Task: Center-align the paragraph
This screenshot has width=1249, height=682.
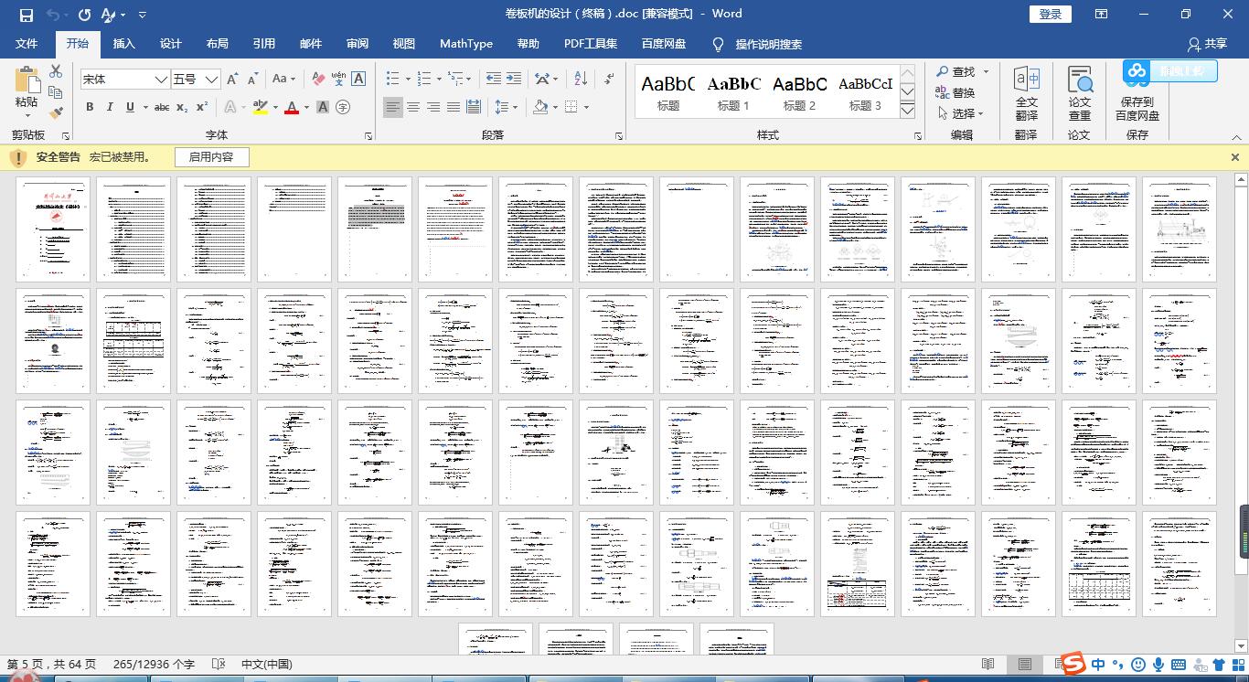Action: (413, 107)
